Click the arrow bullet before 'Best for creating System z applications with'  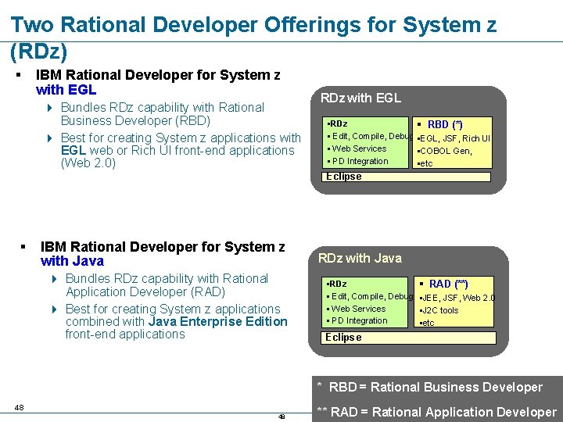50,138
